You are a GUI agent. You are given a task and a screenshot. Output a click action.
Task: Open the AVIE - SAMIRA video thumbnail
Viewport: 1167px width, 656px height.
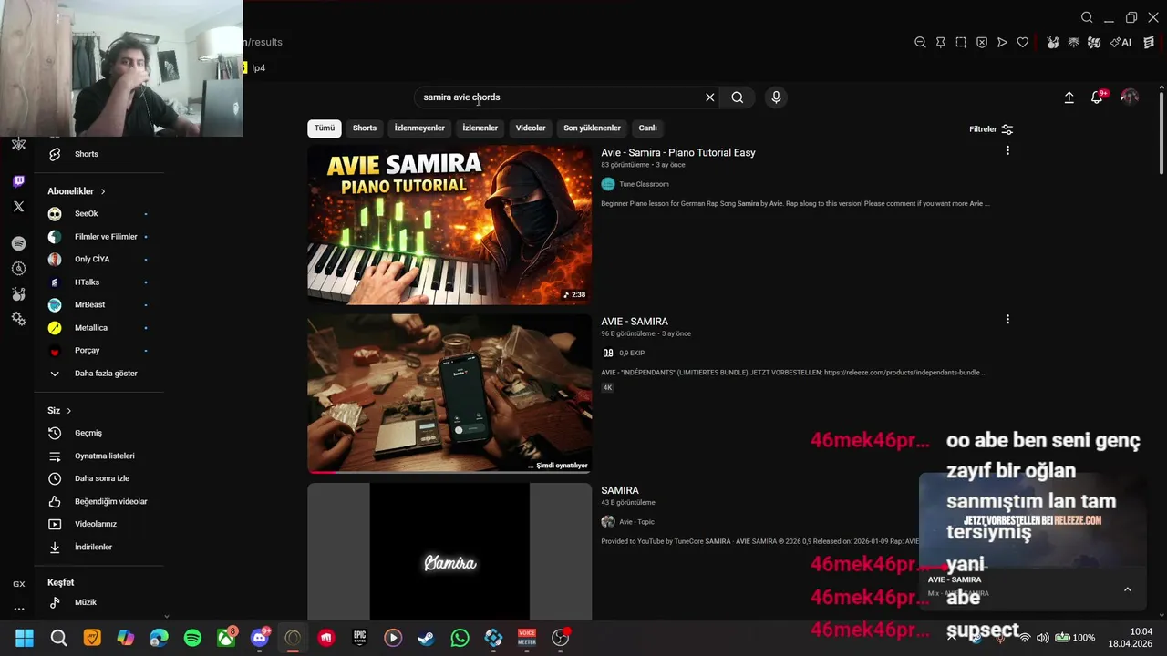449,394
